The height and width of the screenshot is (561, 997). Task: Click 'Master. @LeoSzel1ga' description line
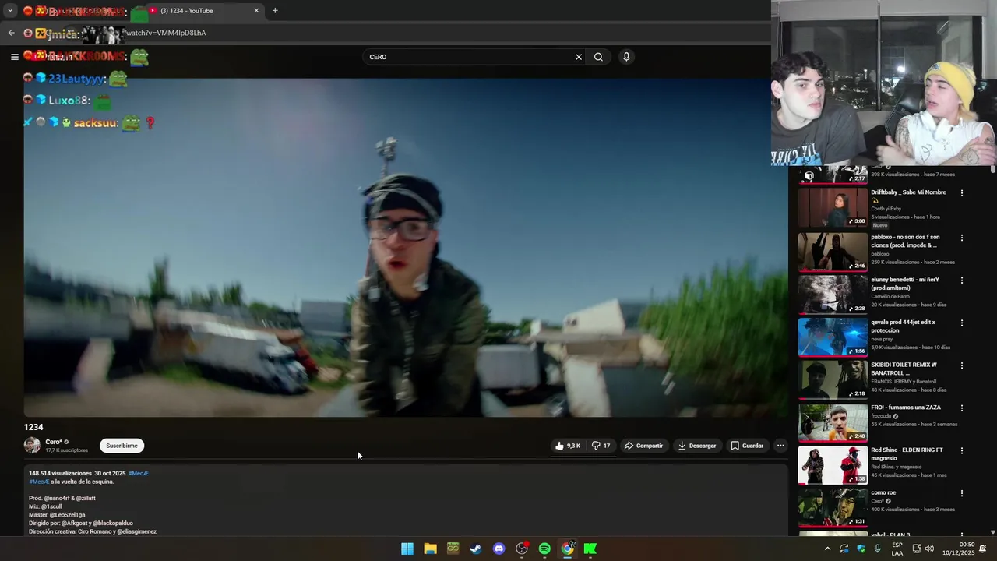tap(57, 515)
